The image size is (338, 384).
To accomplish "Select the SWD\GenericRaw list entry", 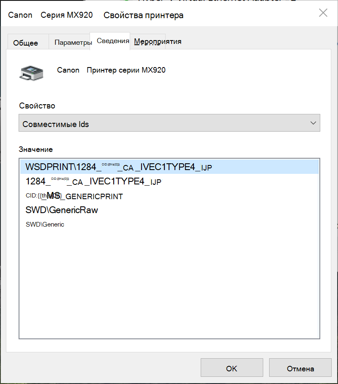I will [x=169, y=210].
